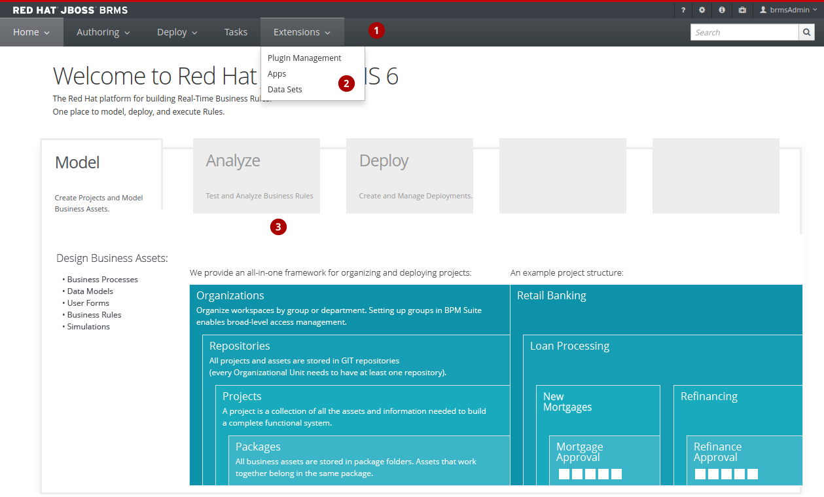This screenshot has width=824, height=497.
Task: Click the New Mortgages box
Action: [x=598, y=435]
